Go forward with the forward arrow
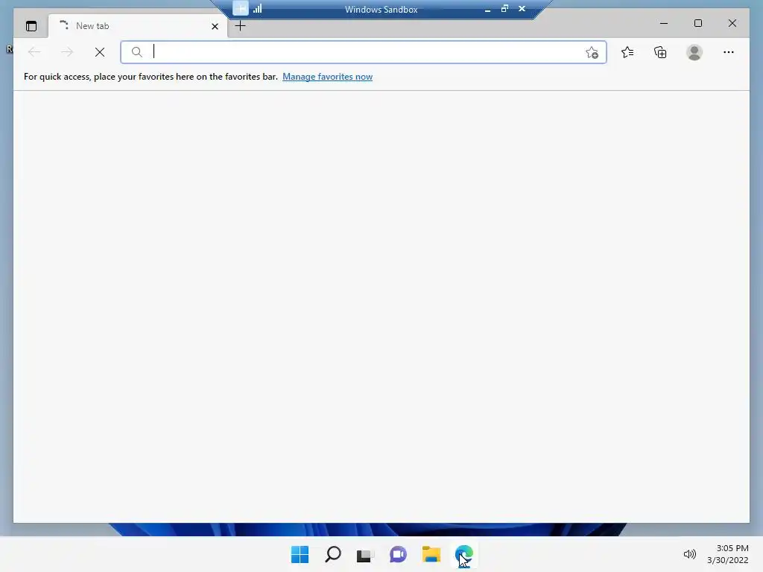This screenshot has height=572, width=763. tap(67, 52)
